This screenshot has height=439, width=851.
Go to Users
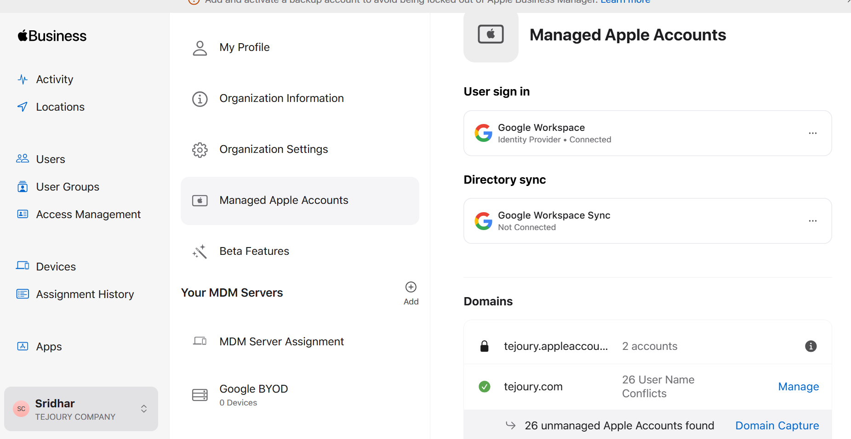pyautogui.click(x=51, y=159)
